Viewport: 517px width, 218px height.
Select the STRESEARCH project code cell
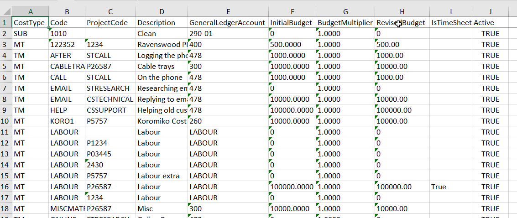(x=110, y=88)
